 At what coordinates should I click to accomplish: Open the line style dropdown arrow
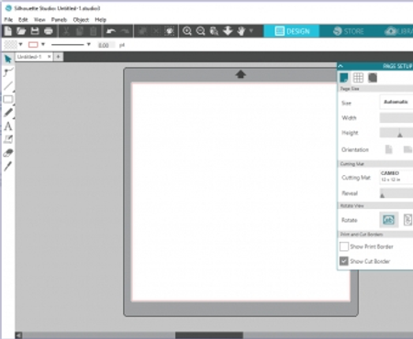click(x=89, y=45)
